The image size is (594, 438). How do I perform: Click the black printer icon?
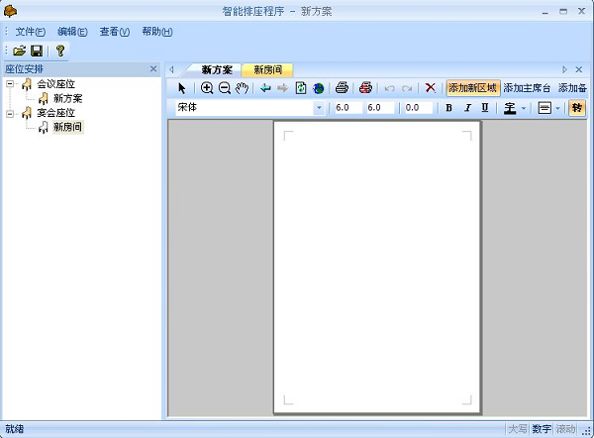click(343, 88)
